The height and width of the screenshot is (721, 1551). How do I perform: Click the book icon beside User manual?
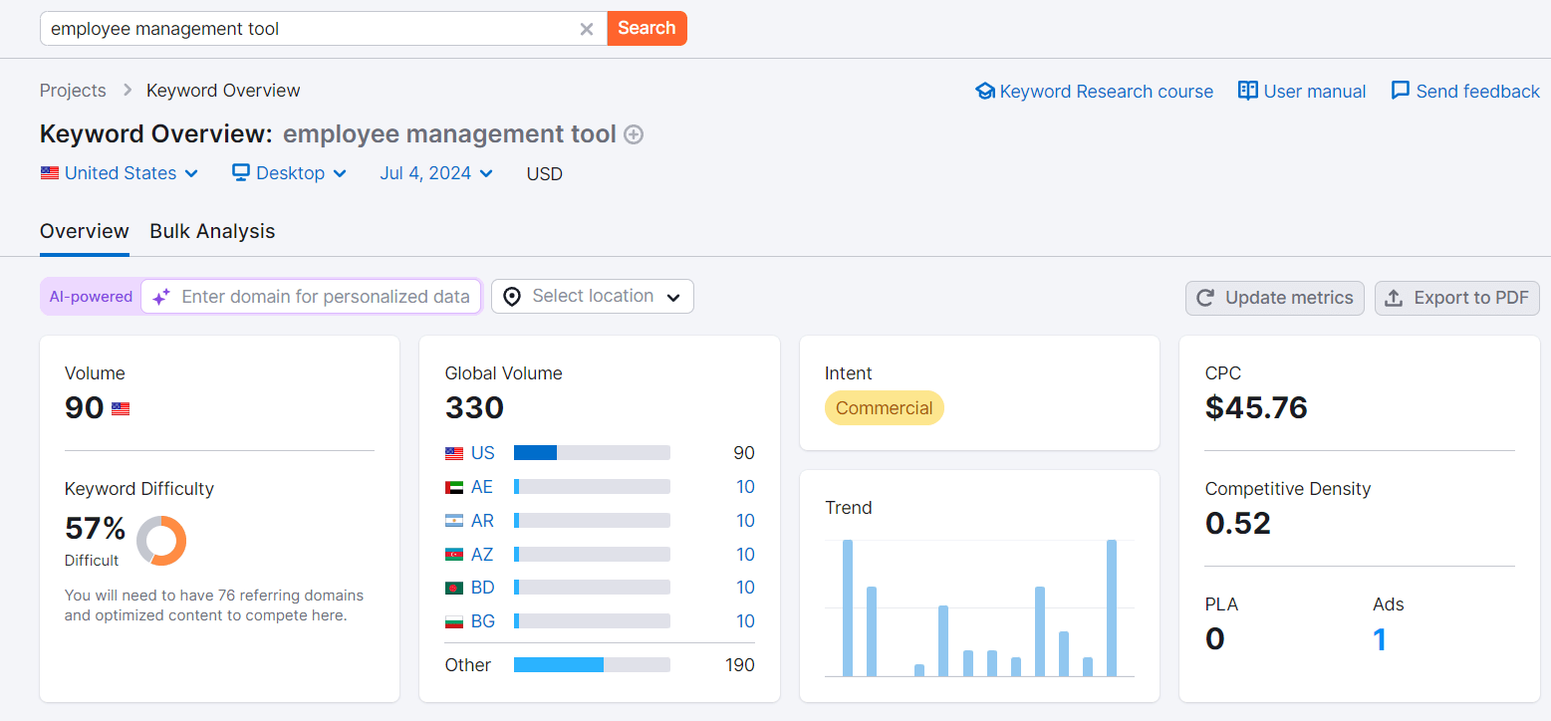1248,91
